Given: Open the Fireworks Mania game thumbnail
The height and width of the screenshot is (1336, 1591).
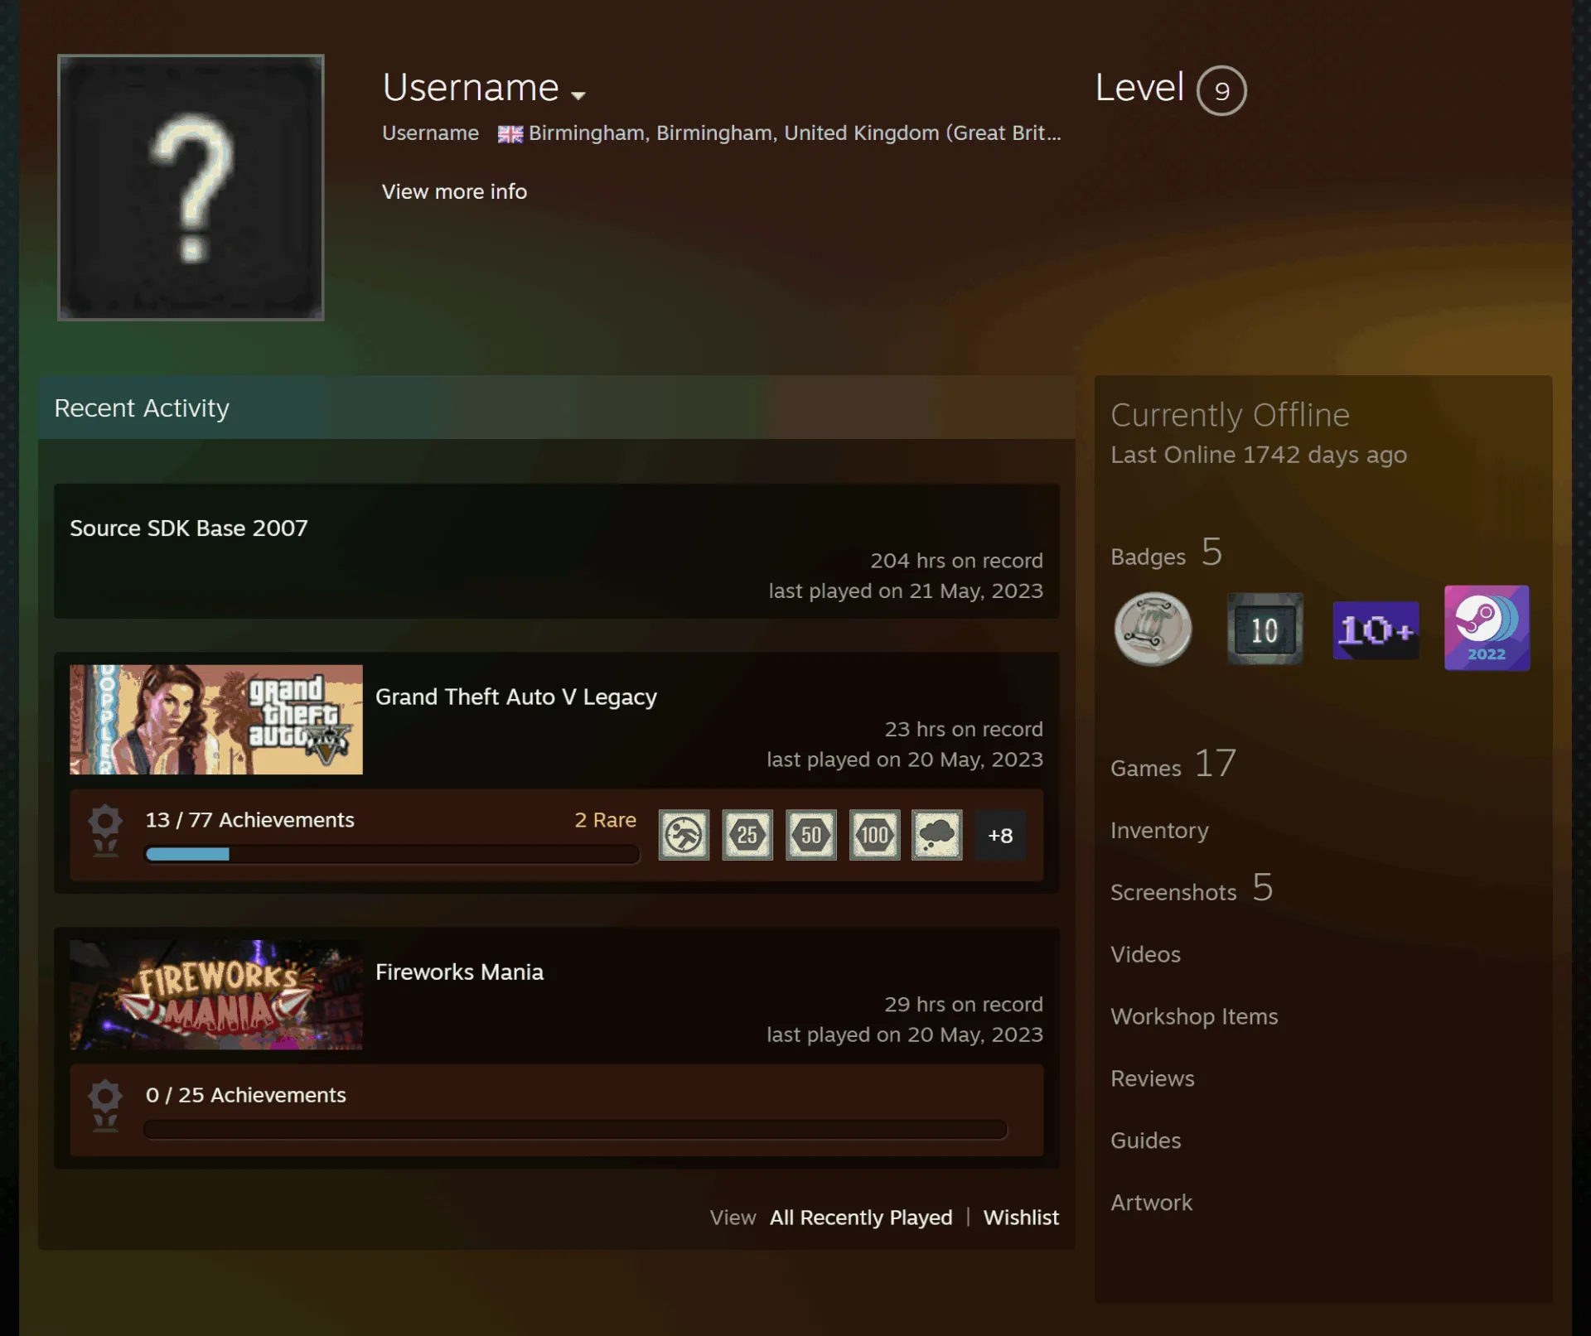Looking at the screenshot, I should tap(216, 995).
